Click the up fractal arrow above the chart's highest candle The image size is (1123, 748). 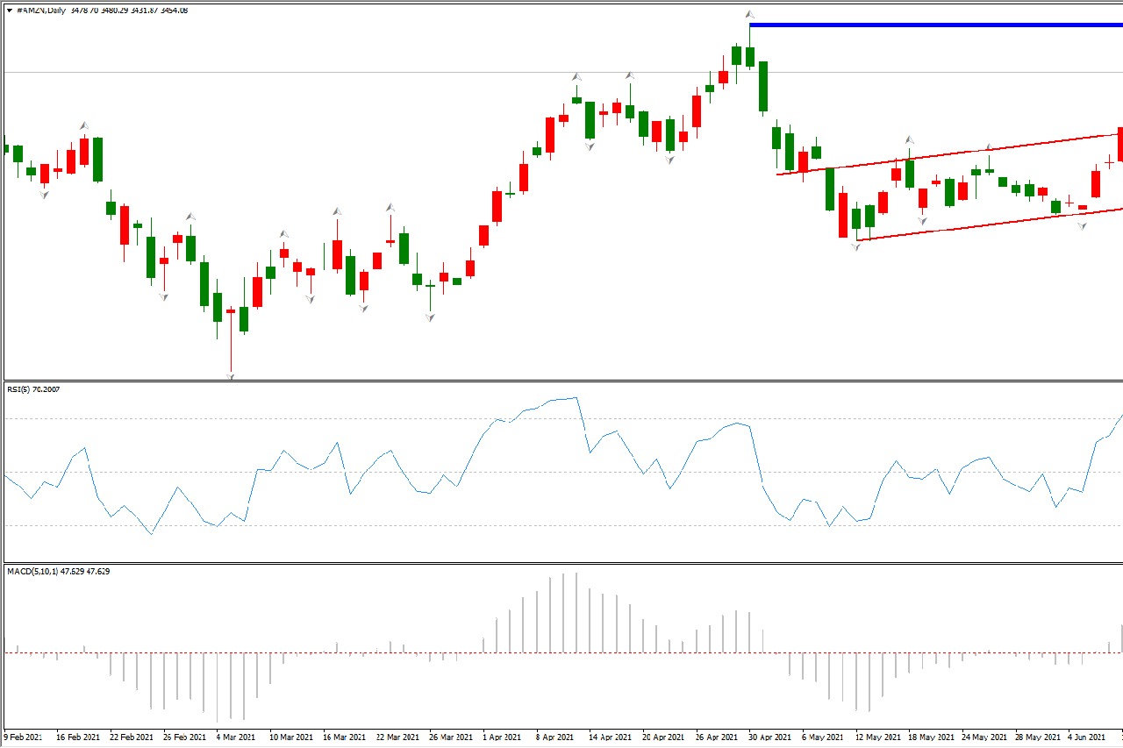[749, 15]
